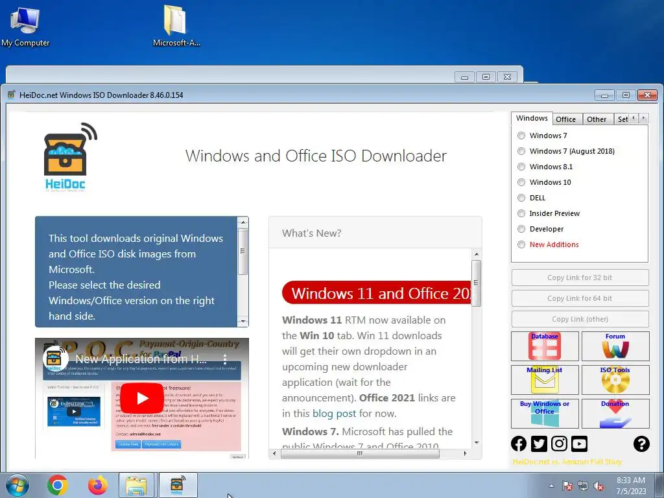Click the muted volume tray icon
The height and width of the screenshot is (498, 664).
599,486
